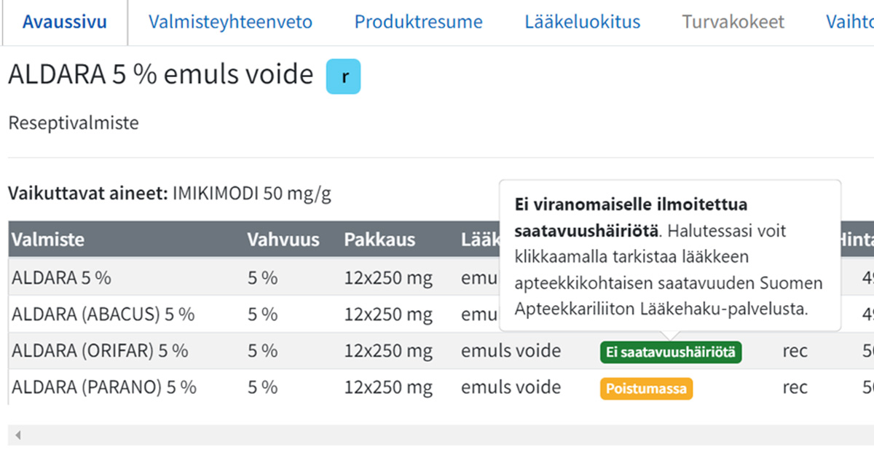The height and width of the screenshot is (458, 874).
Task: Select the ALDARA (PARANO) 5 % row
Action: pos(441,387)
